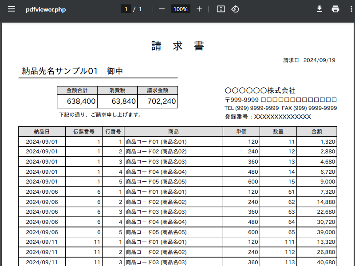Click the 登録番号 registration number line
This screenshot has height=266, width=355.
(268, 117)
